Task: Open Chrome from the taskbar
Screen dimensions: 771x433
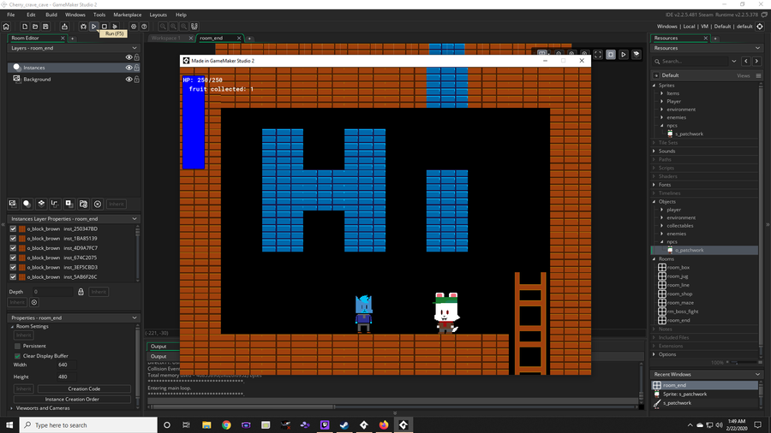Action: (226, 425)
